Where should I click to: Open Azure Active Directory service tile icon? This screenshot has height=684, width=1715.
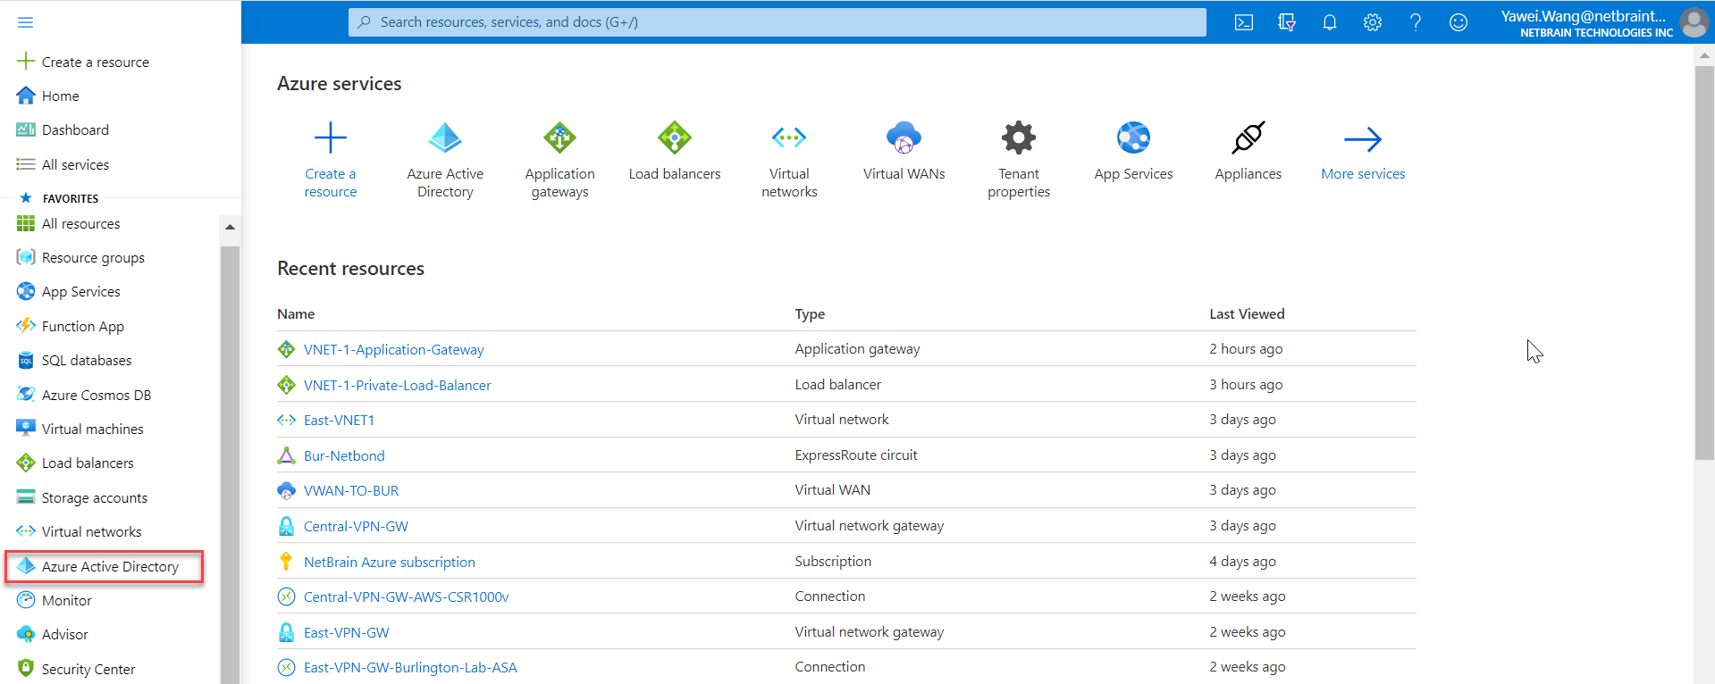pyautogui.click(x=445, y=138)
